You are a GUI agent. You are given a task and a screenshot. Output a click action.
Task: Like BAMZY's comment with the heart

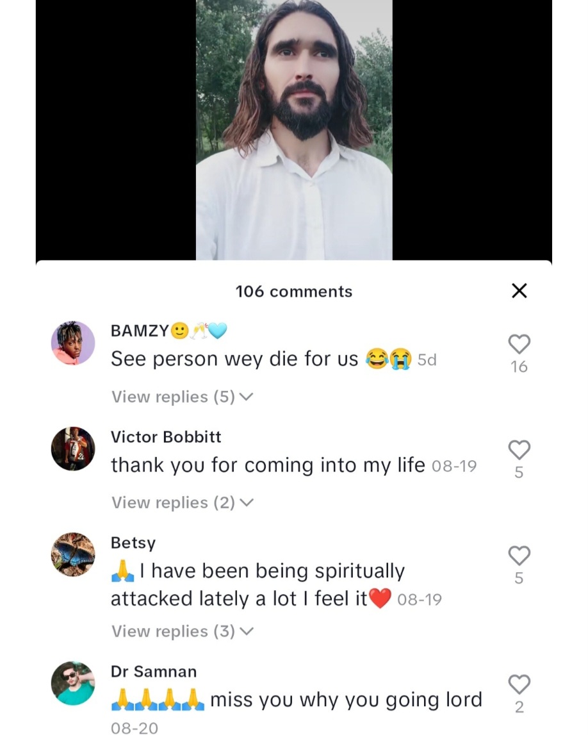[519, 344]
